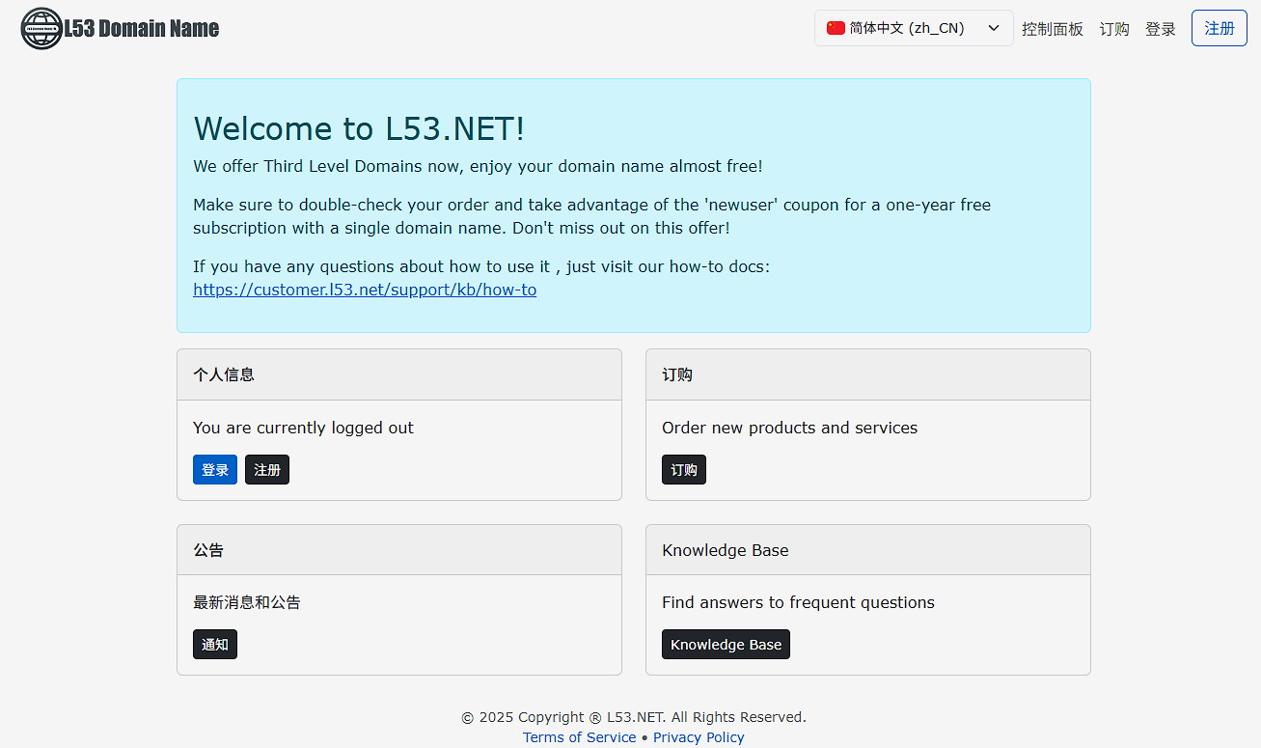Select 订购 in the top navigation bar

coord(1113,29)
